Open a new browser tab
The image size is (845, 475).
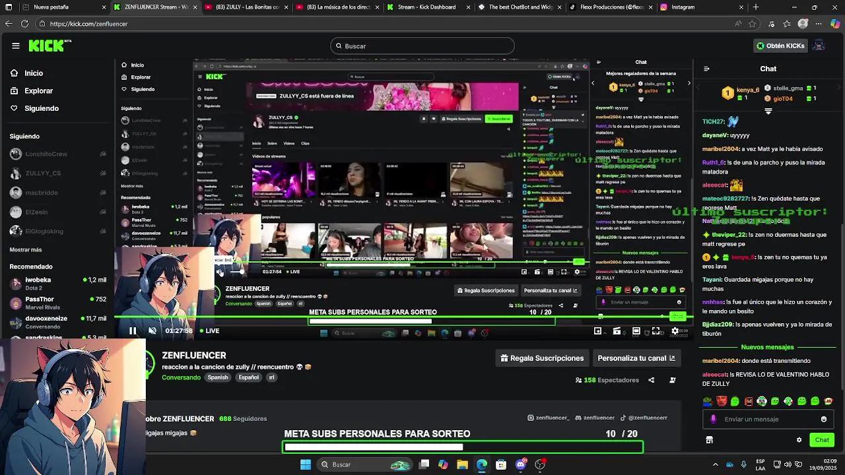point(756,7)
